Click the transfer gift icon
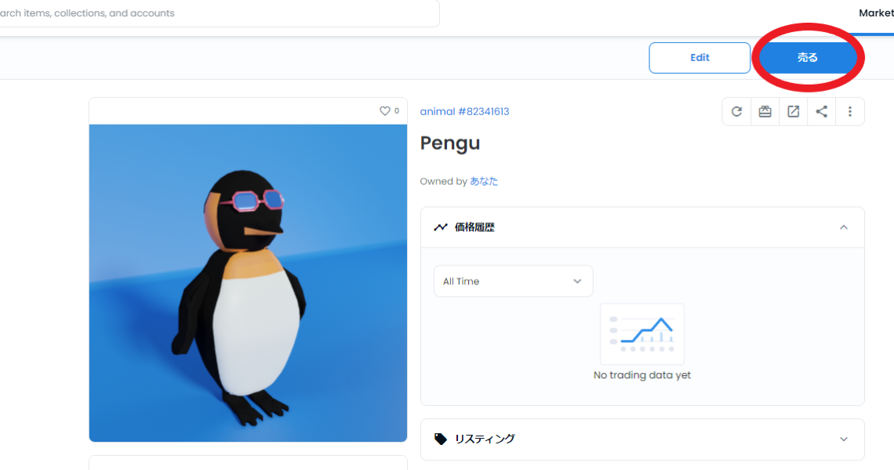The width and height of the screenshot is (894, 470). [765, 112]
